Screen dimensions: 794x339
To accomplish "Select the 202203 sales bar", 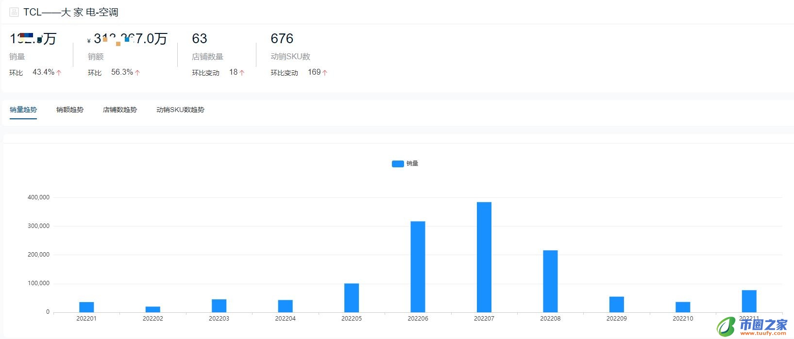I will coord(219,306).
